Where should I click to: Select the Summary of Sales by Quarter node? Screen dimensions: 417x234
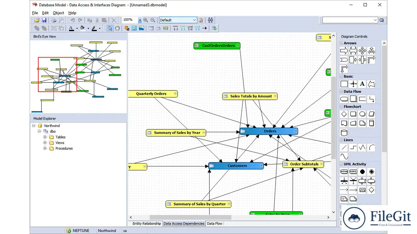click(198, 204)
